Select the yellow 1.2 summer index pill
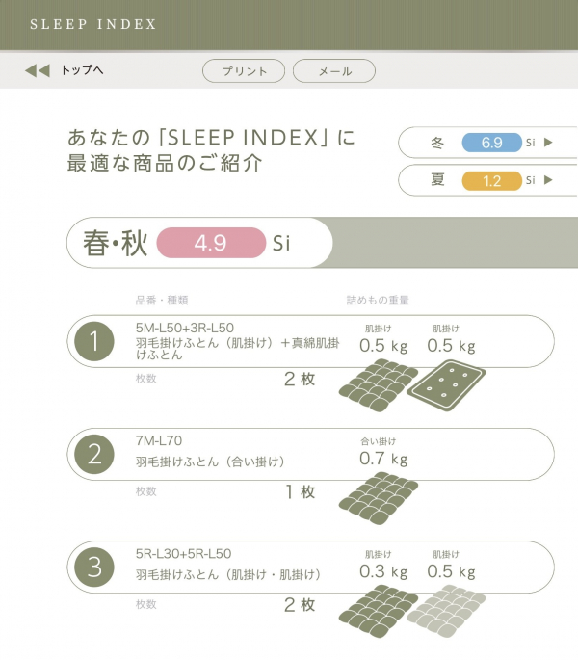 click(x=491, y=180)
